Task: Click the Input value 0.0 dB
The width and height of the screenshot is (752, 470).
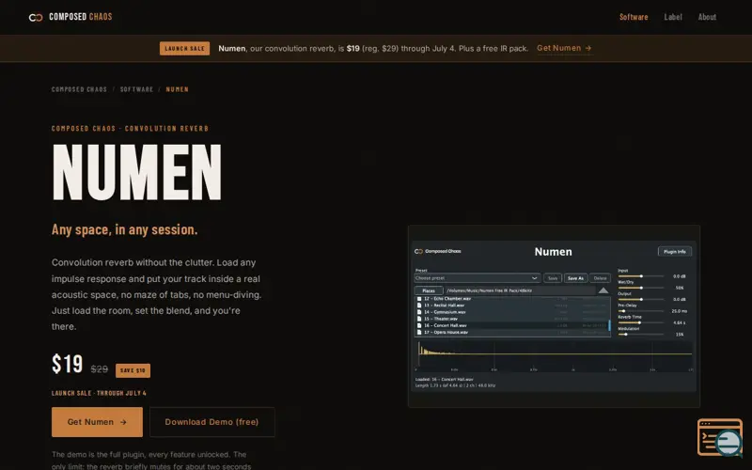Action: [679, 276]
